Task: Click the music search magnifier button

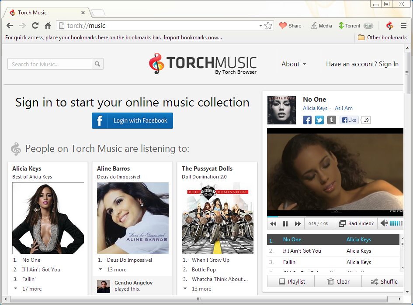Action: [x=97, y=64]
